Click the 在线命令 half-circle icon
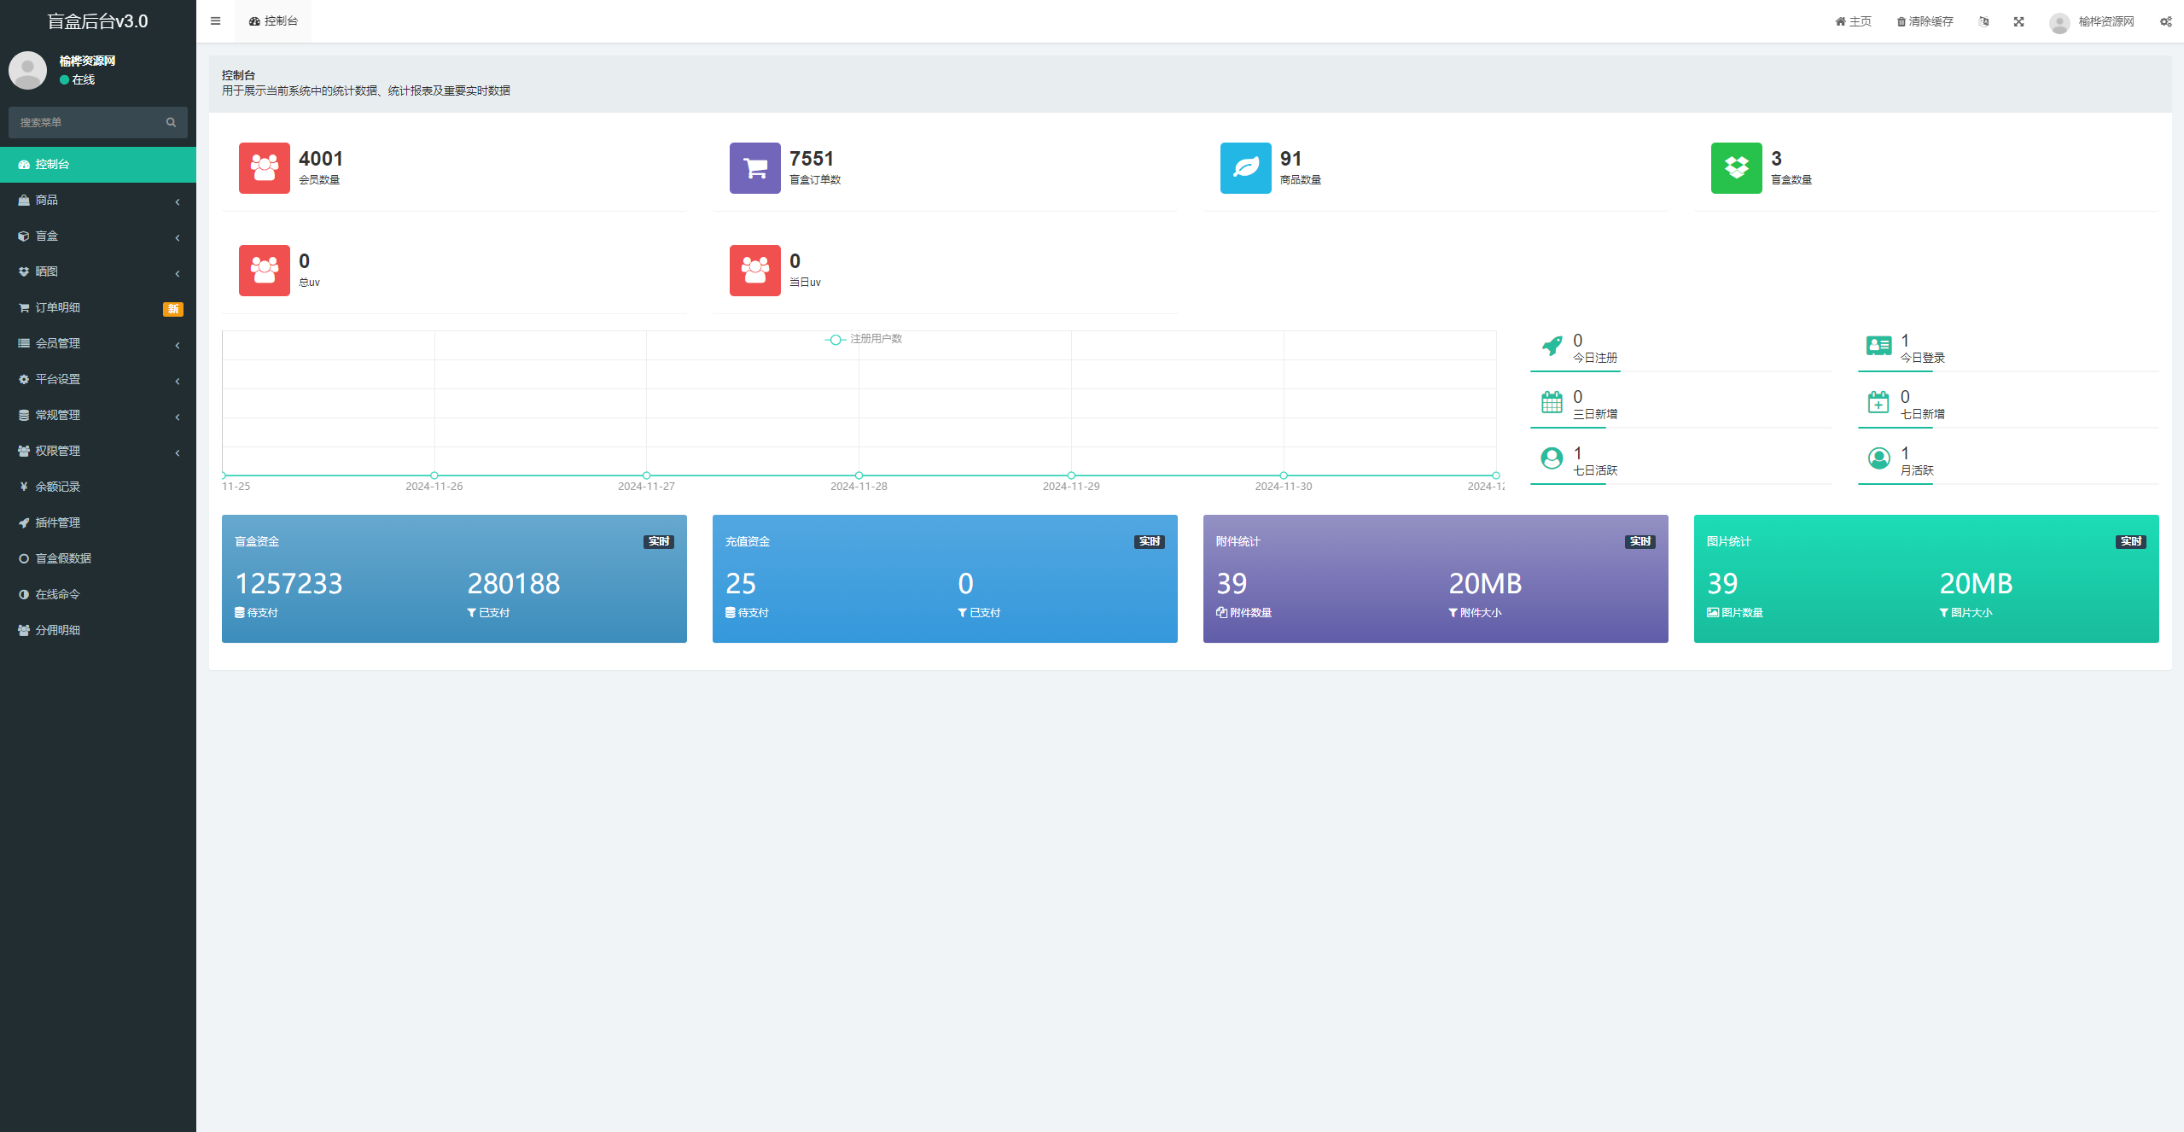2184x1132 pixels. [x=24, y=594]
